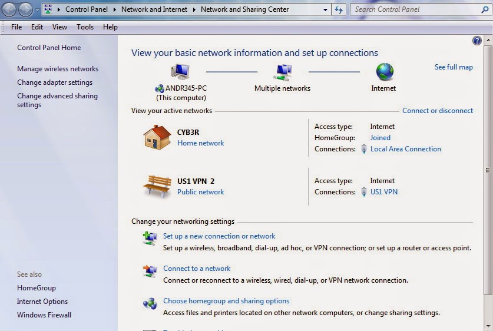Screen dimensions: 493x331
Task: Open the File menu
Action: tap(16, 27)
